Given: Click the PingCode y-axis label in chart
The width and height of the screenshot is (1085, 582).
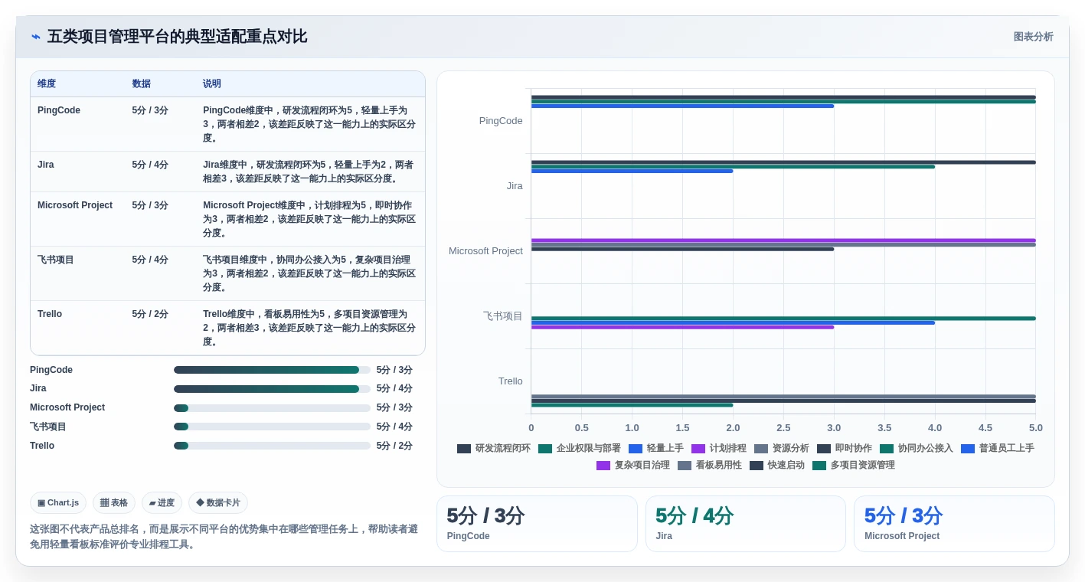Looking at the screenshot, I should click(x=501, y=121).
